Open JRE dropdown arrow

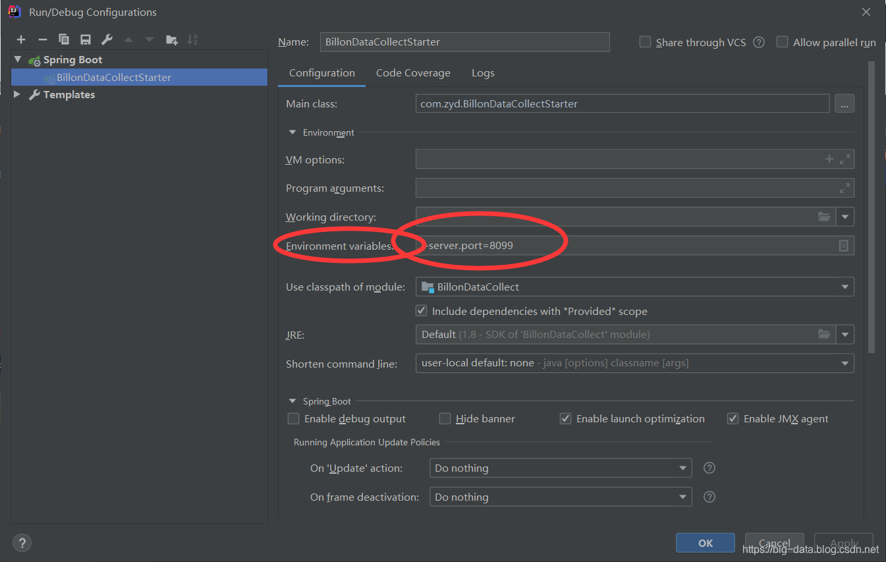pos(845,334)
